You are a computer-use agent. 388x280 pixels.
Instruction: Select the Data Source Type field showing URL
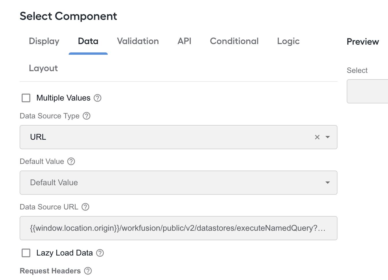tap(178, 137)
